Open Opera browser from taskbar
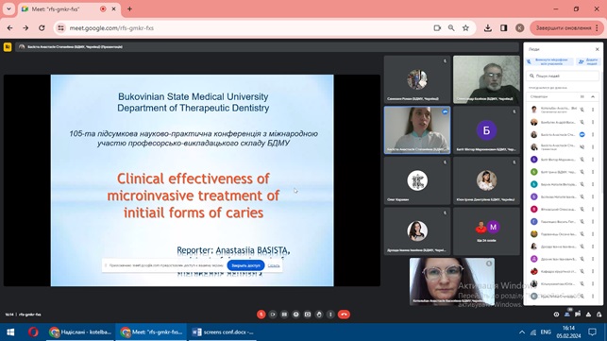 (x=33, y=332)
